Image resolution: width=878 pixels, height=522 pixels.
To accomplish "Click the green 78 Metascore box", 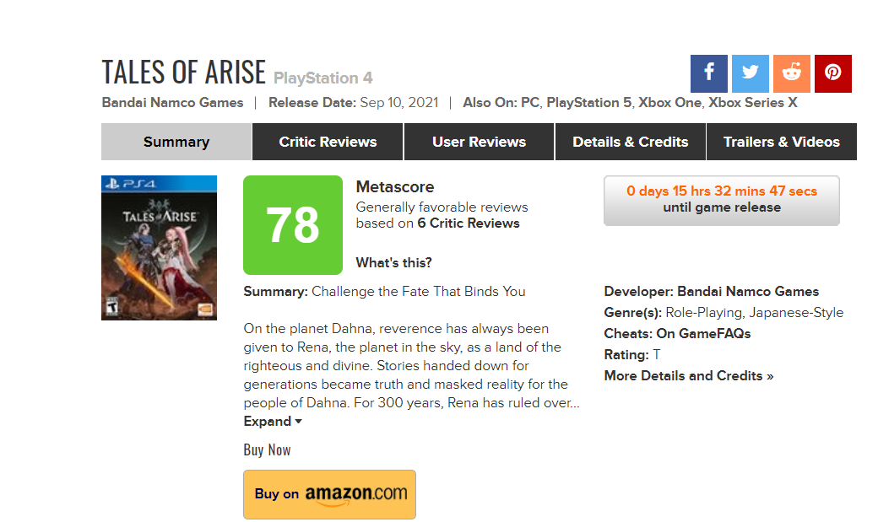I will tap(293, 225).
